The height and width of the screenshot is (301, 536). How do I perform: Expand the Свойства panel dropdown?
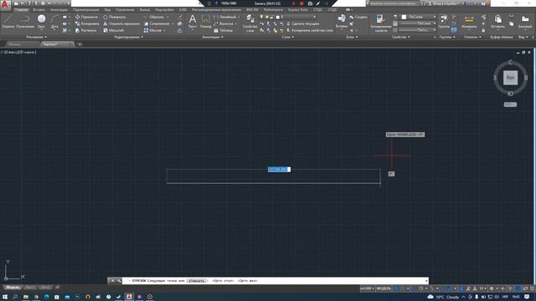point(400,37)
